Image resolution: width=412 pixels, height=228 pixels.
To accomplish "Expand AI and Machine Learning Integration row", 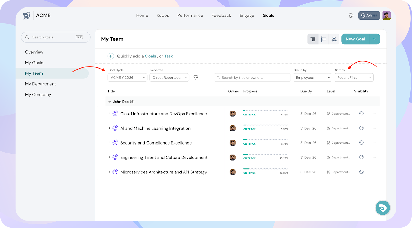I will pos(109,128).
